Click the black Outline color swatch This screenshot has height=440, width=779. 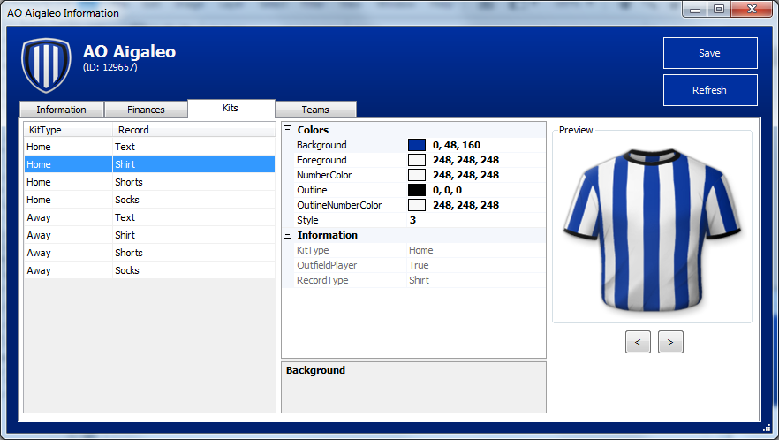pos(417,190)
